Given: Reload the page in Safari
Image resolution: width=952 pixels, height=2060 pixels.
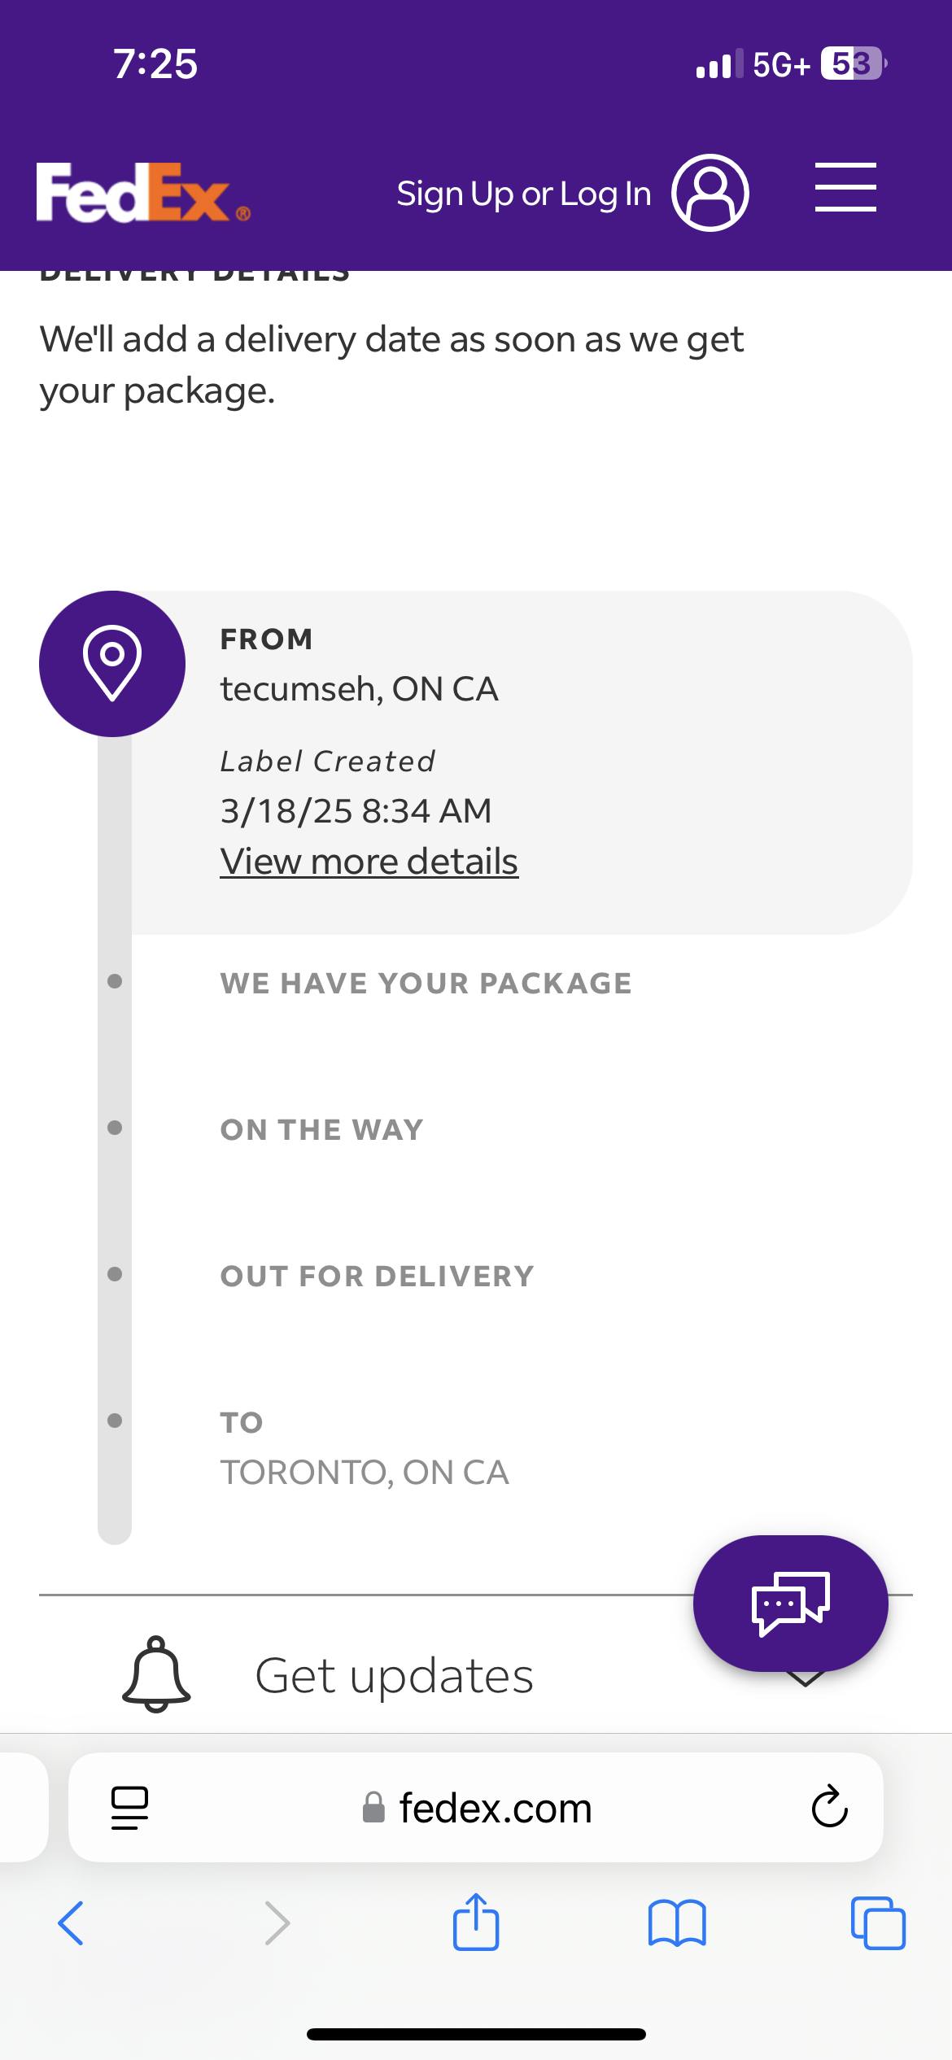Looking at the screenshot, I should tap(829, 1808).
